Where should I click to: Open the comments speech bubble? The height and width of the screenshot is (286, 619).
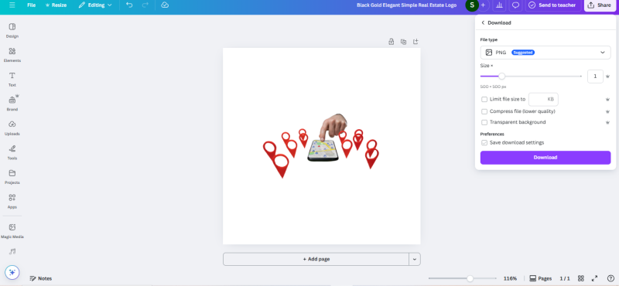(x=515, y=5)
